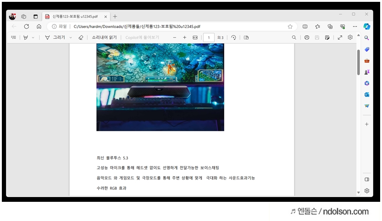382x221 pixels.
Task: Click the page number field showing 1
Action: point(209,38)
